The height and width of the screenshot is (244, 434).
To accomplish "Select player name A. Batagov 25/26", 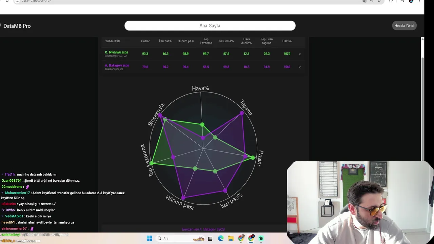I will point(117,65).
